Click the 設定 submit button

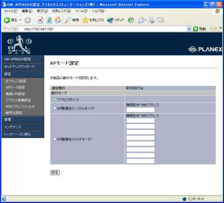[55, 172]
